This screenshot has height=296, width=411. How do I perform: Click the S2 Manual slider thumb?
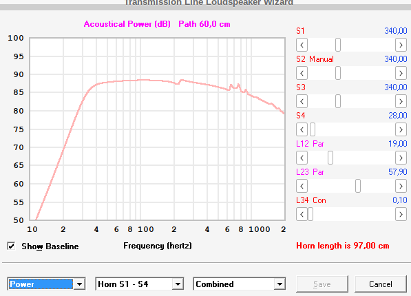click(338, 73)
